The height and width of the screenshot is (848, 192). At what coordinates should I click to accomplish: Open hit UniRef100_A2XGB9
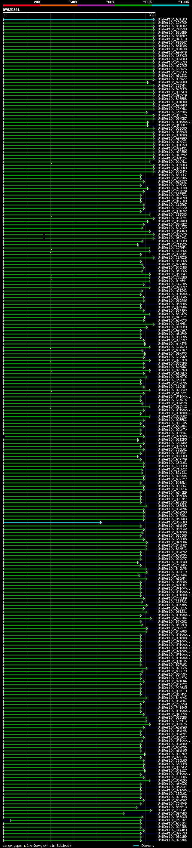pyautogui.click(x=172, y=82)
